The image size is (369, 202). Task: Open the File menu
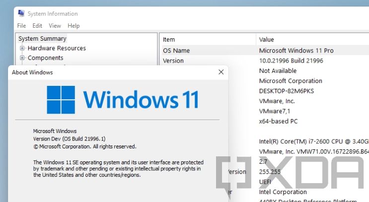pos(21,26)
